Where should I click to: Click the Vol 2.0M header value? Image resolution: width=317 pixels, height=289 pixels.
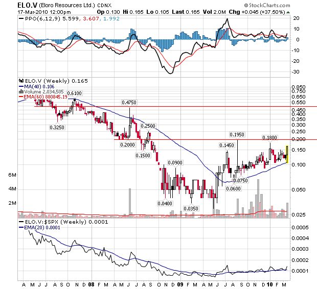click(214, 12)
